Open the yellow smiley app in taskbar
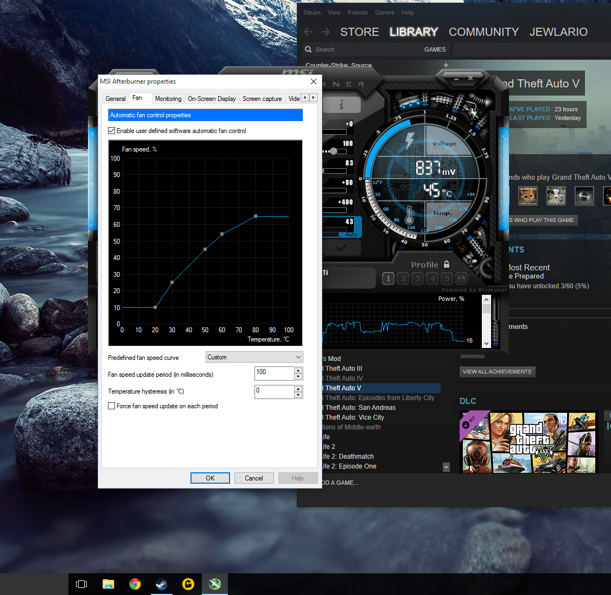 (x=188, y=584)
